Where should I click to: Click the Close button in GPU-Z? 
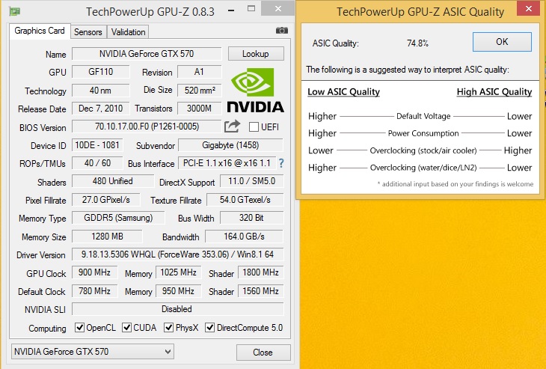point(263,353)
